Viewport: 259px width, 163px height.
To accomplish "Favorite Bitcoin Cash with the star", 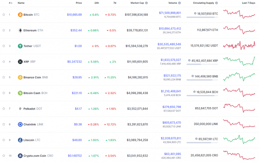I will (x=3, y=93).
